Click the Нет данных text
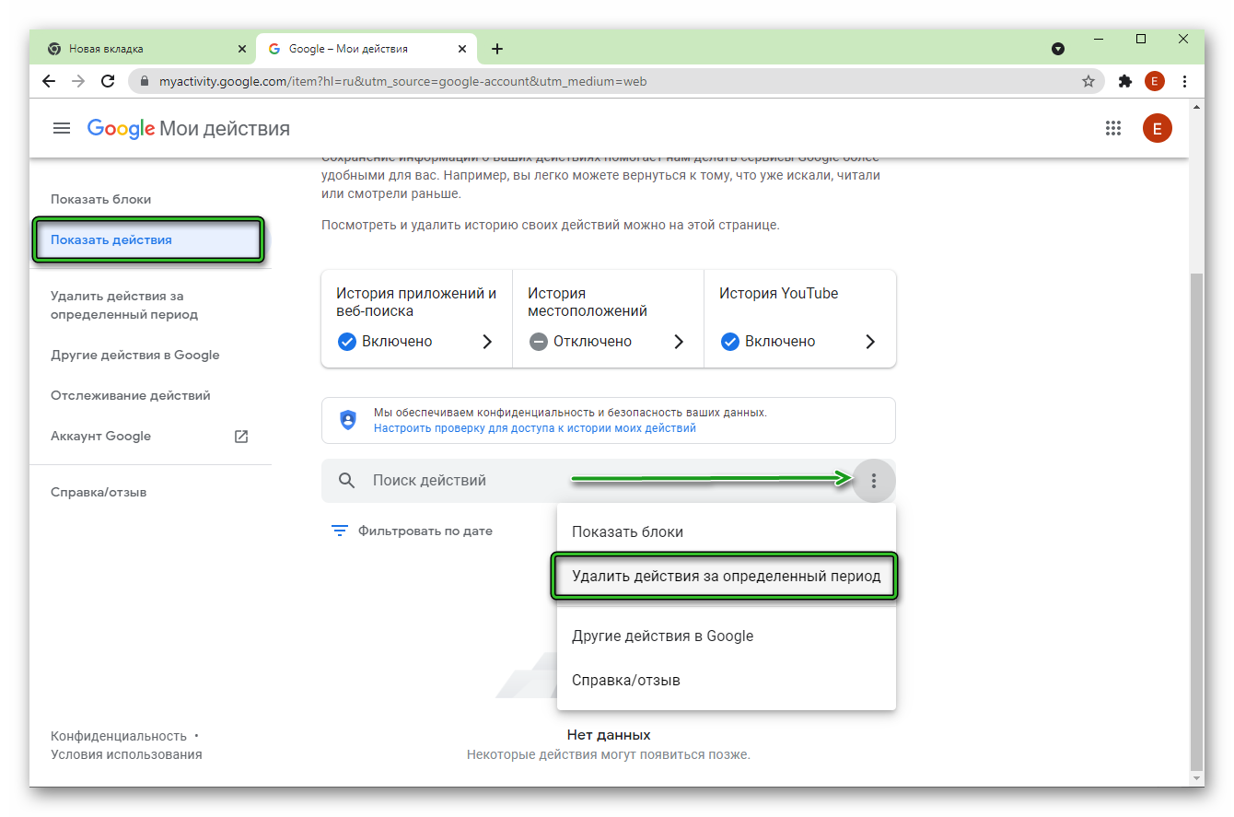Image resolution: width=1234 pixels, height=817 pixels. pos(609,735)
